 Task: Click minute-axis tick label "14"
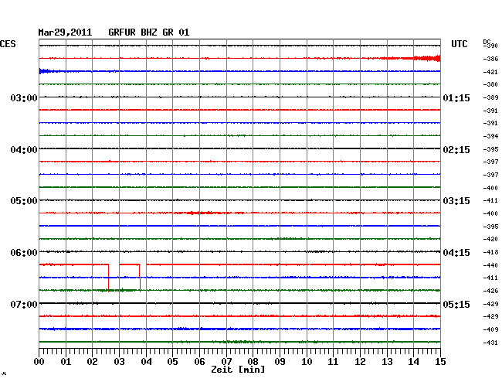click(413, 362)
